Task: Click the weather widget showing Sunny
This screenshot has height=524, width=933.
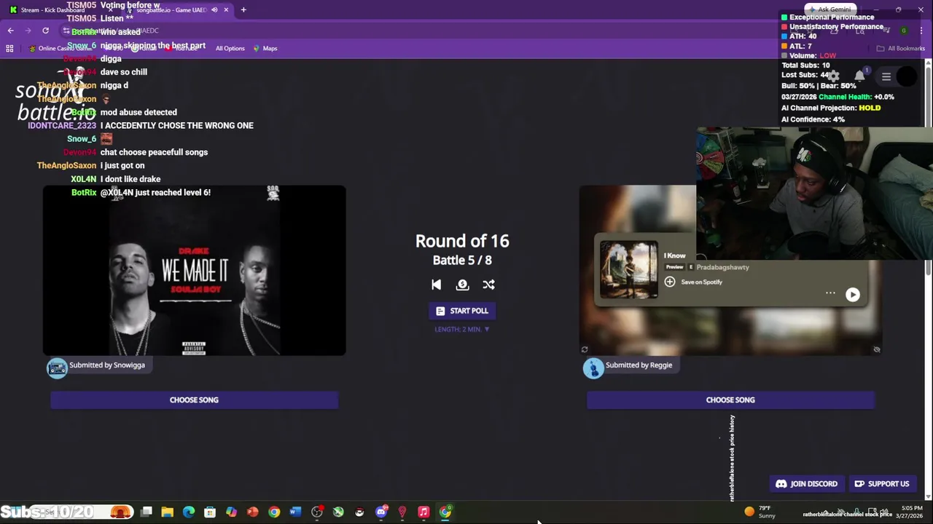Action: (x=760, y=512)
